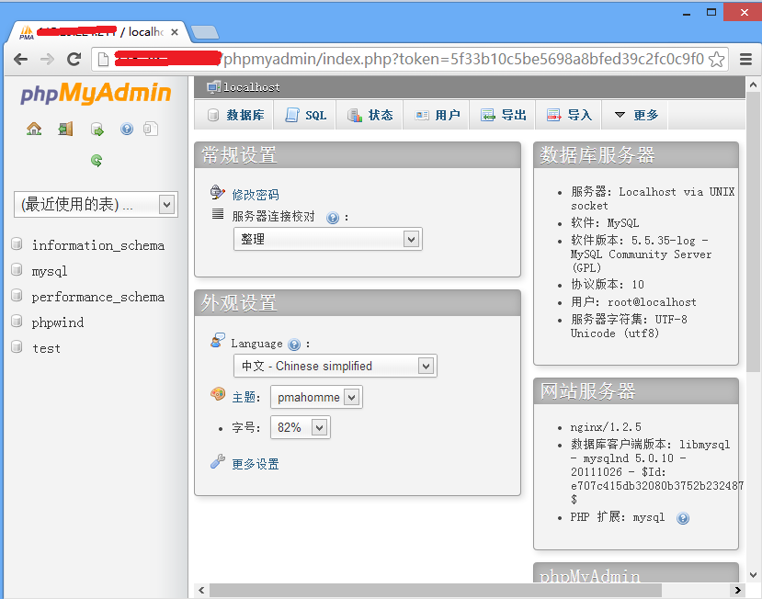Click the SQL documentation pages icon
762x599 pixels.
(x=151, y=129)
